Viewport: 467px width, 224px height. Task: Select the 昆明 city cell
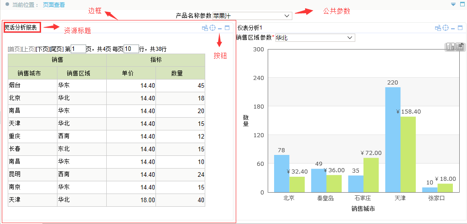coord(32,174)
